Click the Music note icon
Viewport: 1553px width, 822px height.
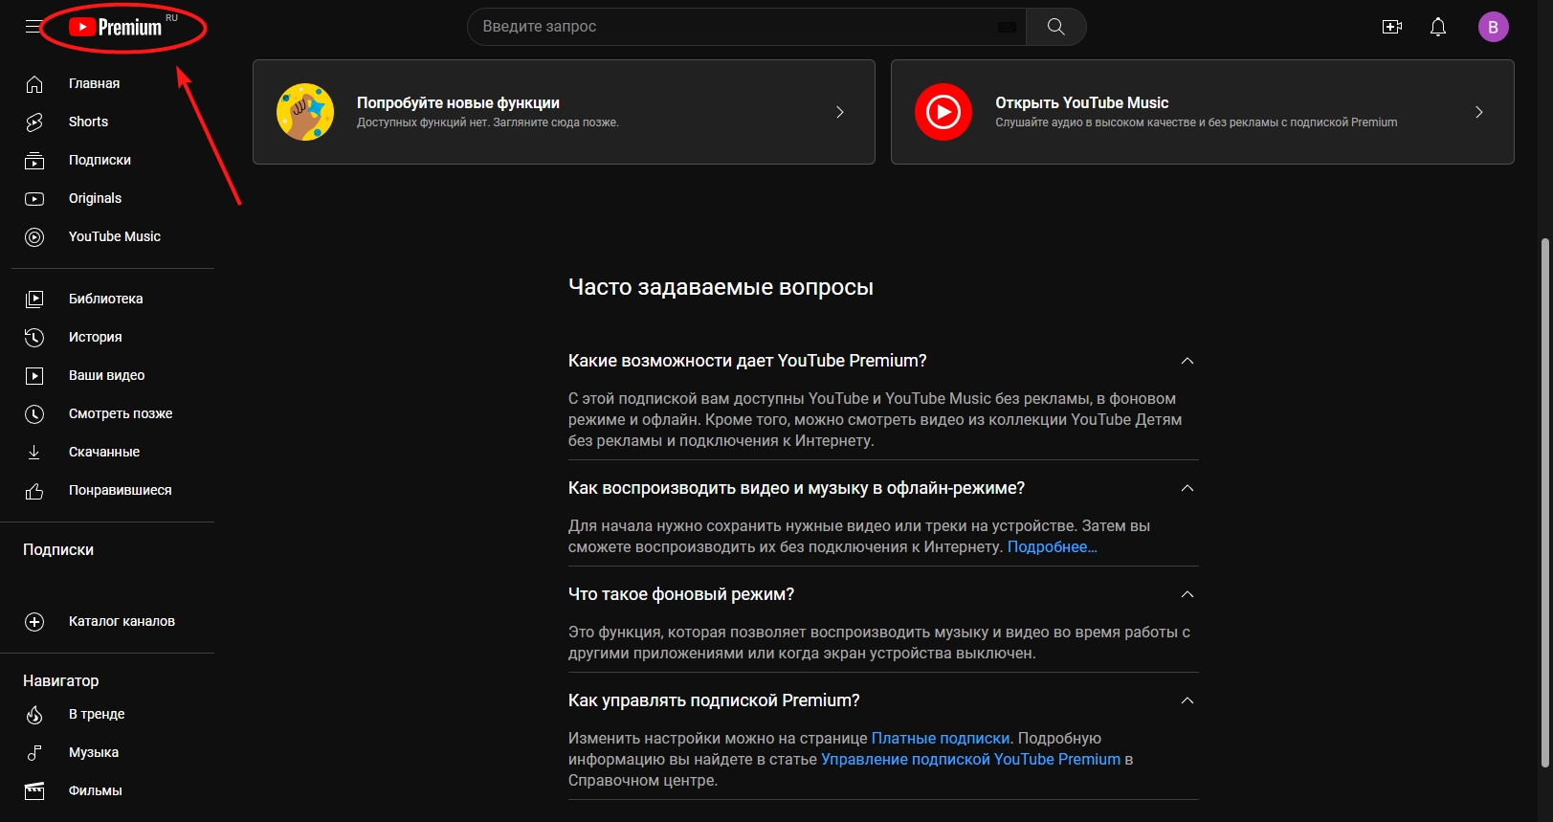[34, 753]
